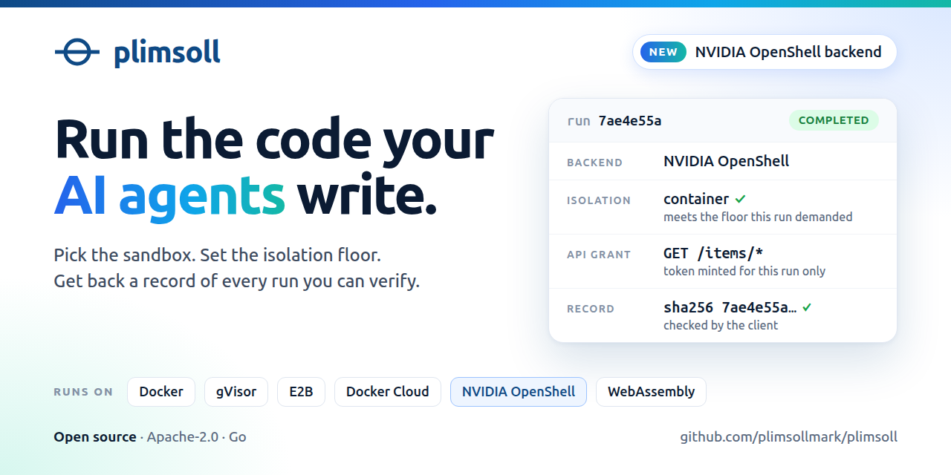Click the Apache-2.0 license text
Viewport: 951px width, 475px height.
tap(183, 437)
